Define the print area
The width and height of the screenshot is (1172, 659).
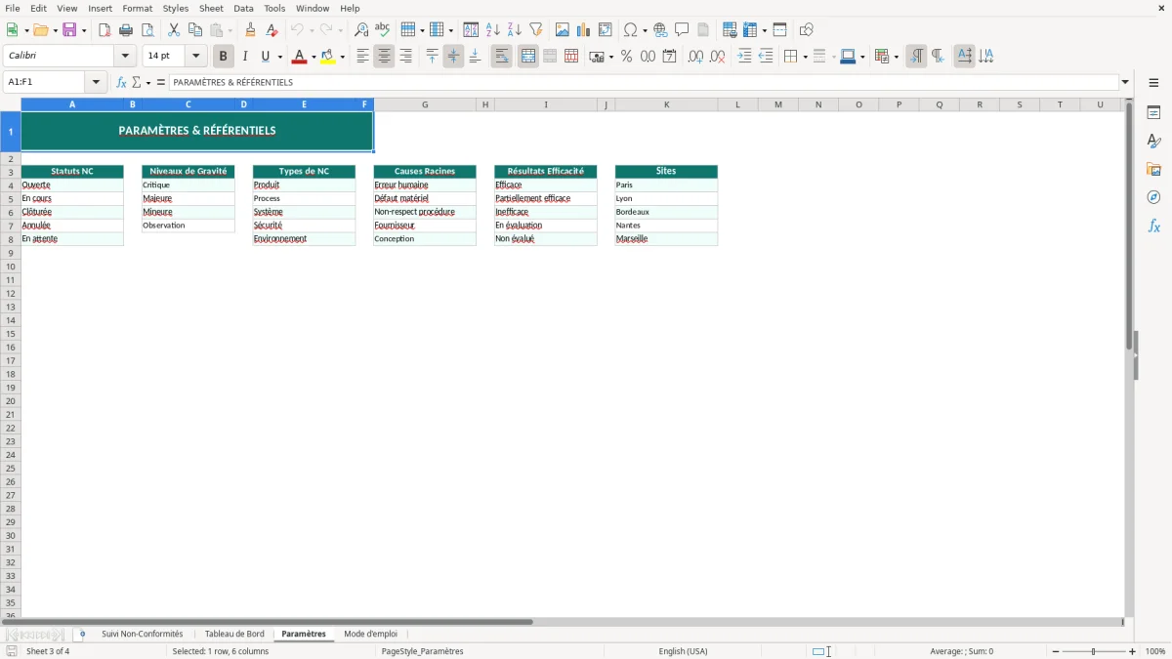730,30
